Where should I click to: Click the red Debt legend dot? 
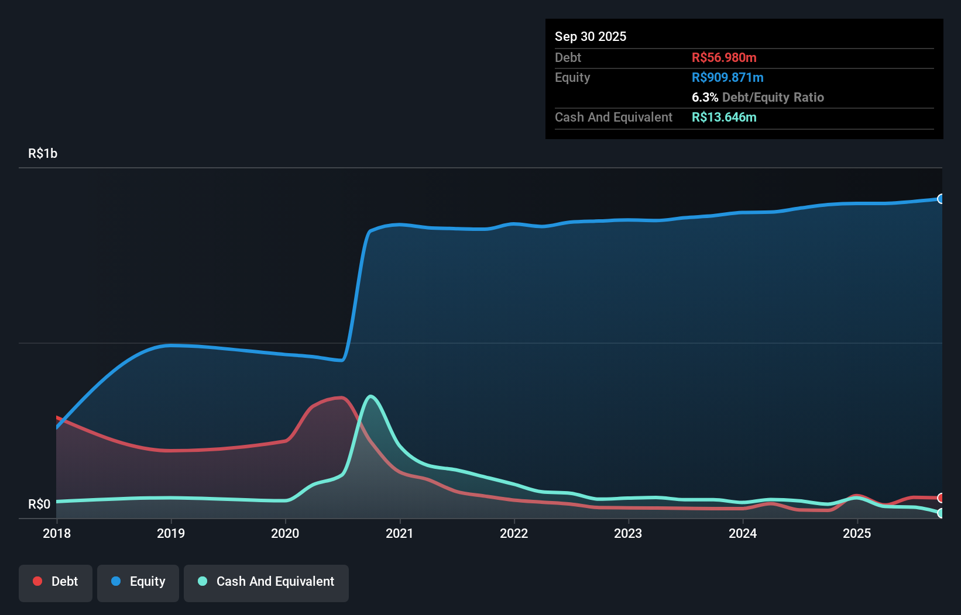37,581
